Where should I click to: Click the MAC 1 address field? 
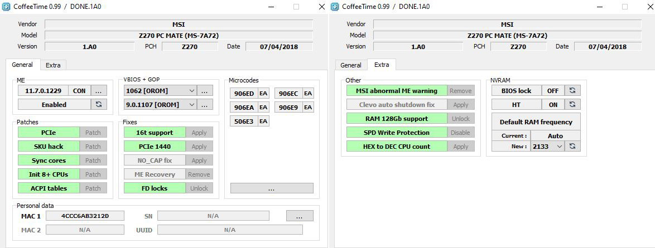(85, 216)
